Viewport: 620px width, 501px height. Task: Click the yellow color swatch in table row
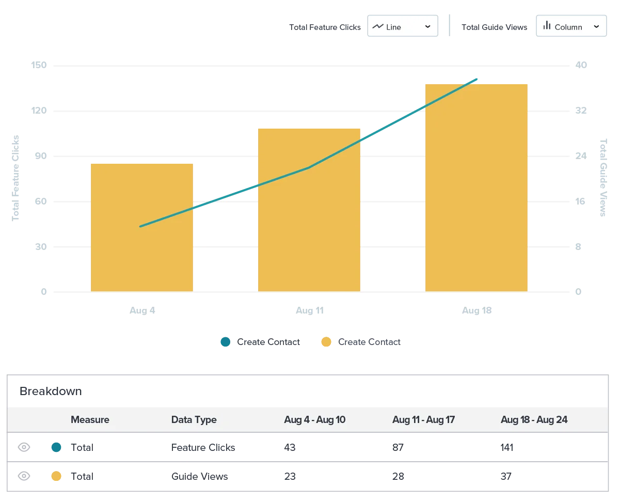tap(56, 477)
